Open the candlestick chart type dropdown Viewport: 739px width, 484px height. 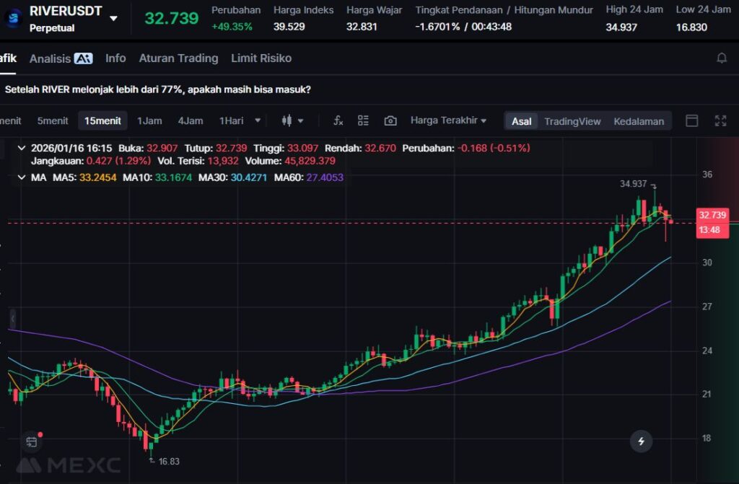coord(292,120)
